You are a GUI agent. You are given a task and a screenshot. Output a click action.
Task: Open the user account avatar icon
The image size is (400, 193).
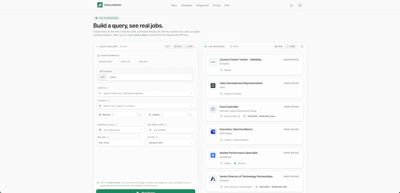point(300,5)
